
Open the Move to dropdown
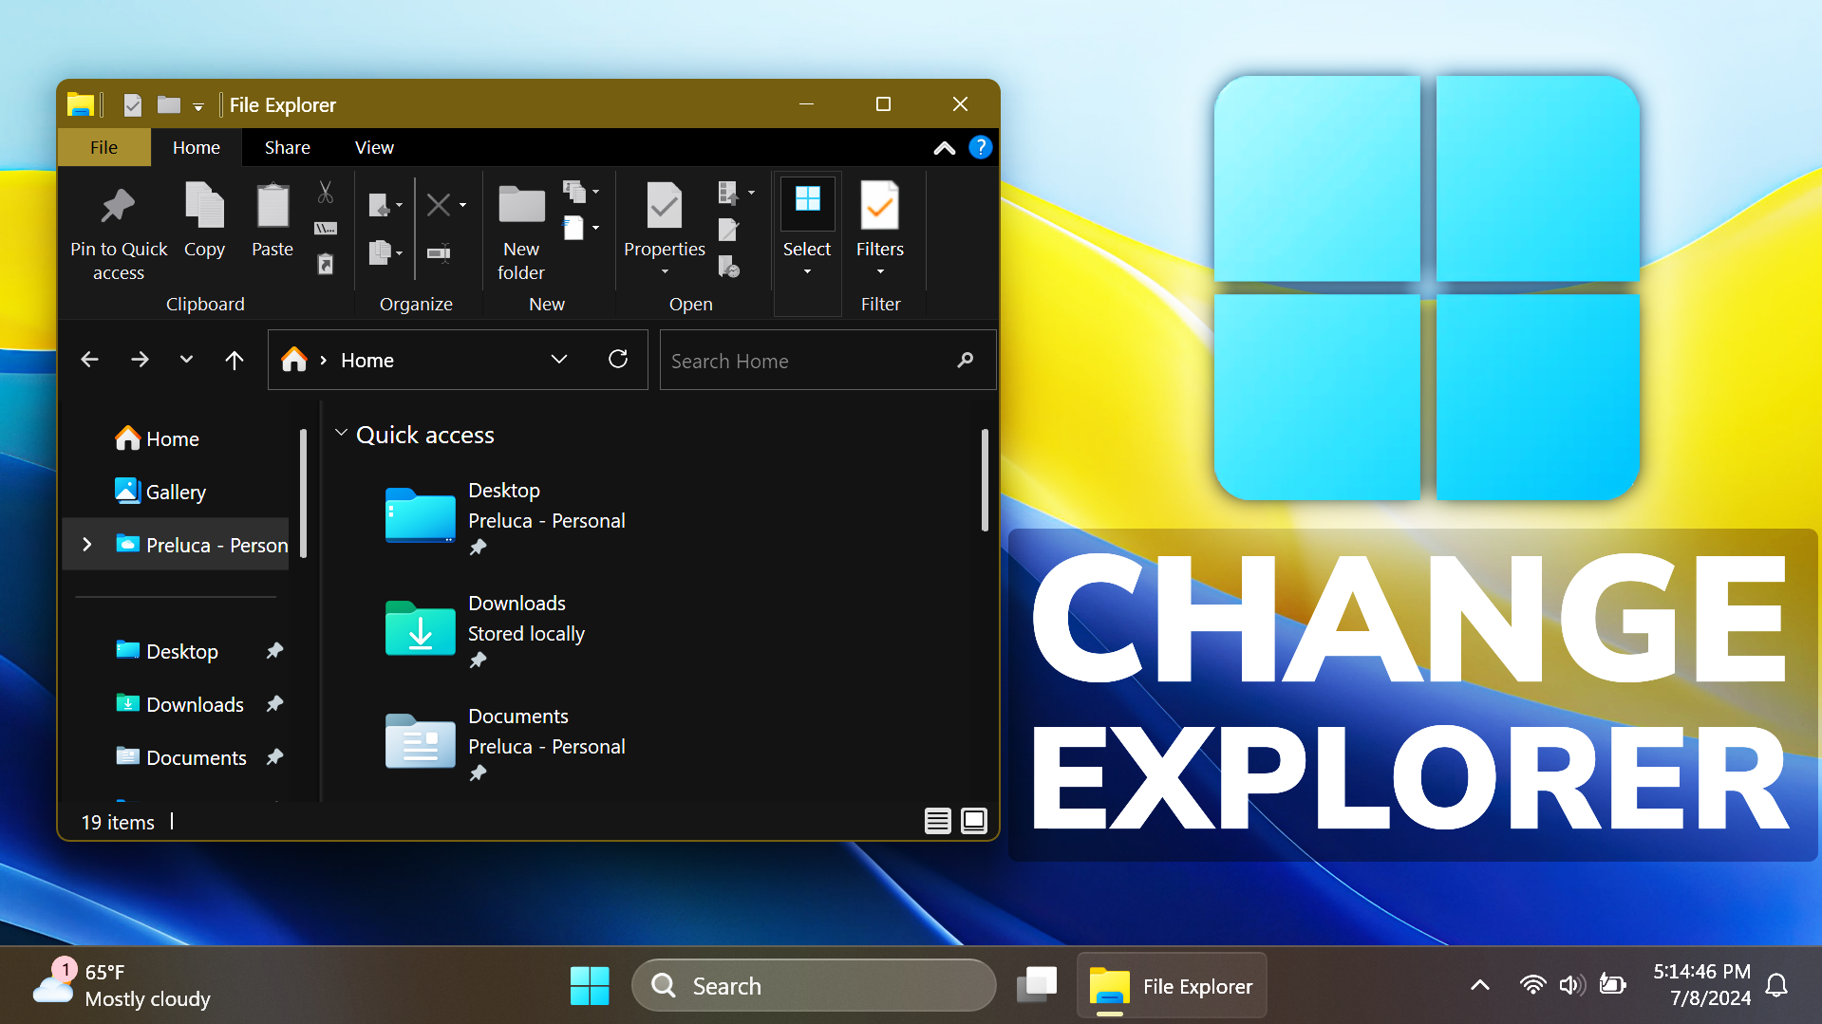click(x=385, y=205)
